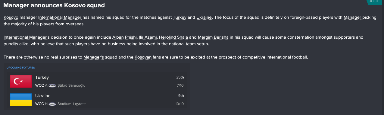The height and width of the screenshot is (115, 384).
Task: Click the Şükrü Saracoğlu stadium name
Action: point(71,85)
